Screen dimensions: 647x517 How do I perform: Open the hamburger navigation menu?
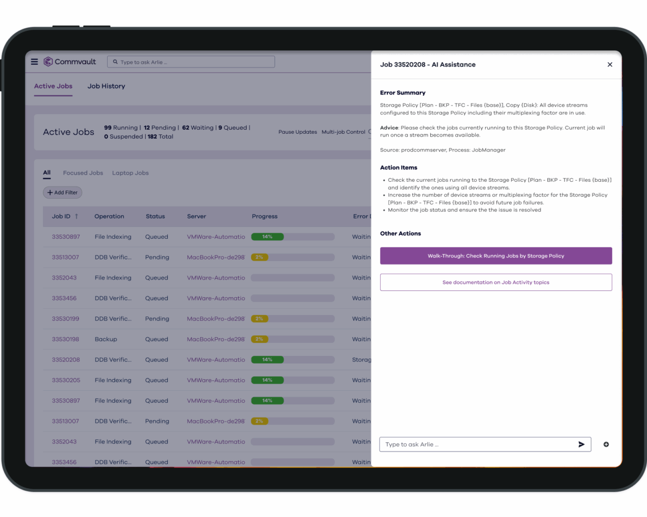tap(34, 62)
